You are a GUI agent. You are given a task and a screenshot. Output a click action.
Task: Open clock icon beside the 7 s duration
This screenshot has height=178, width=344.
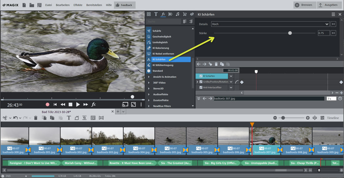[x=340, y=99]
